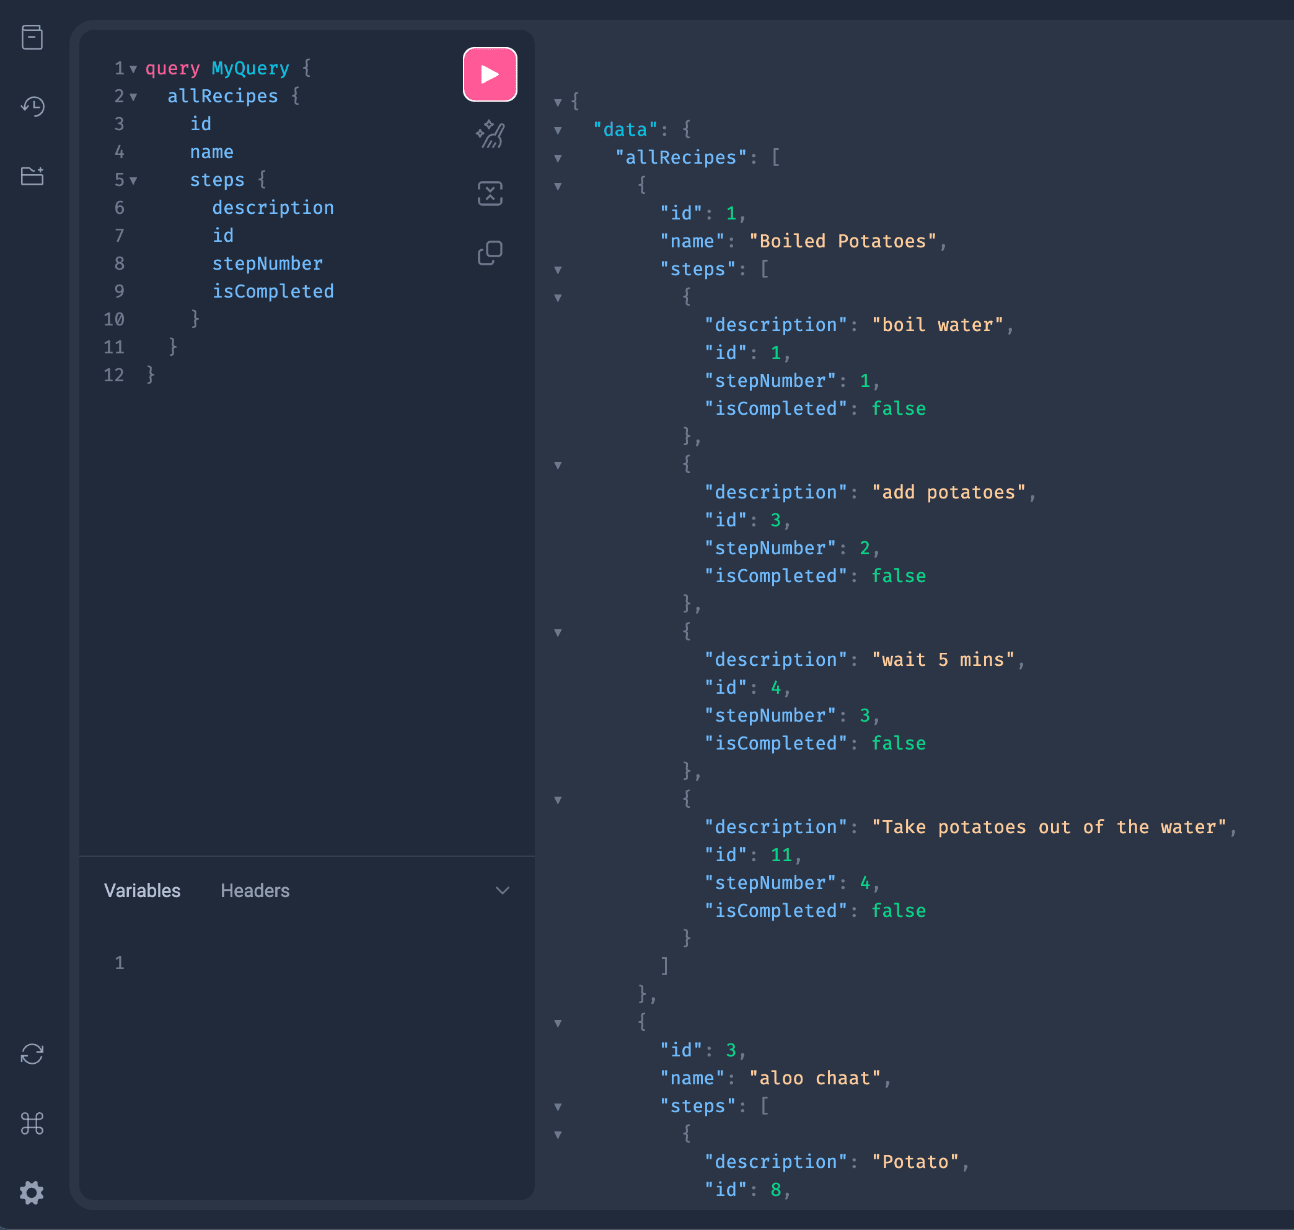Select the Variables tab
Viewport: 1294px width, 1230px height.
(x=142, y=892)
